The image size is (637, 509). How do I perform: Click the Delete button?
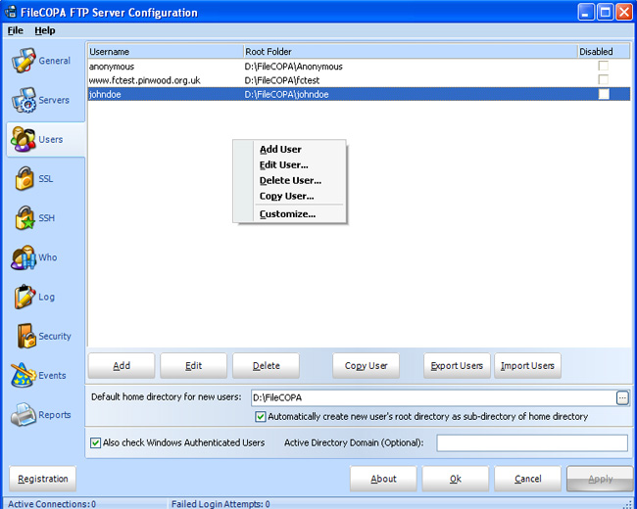click(x=267, y=366)
